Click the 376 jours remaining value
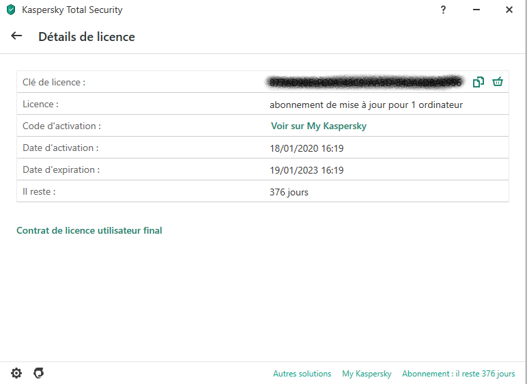Screen dimensions: 527x384 pyautogui.click(x=289, y=192)
